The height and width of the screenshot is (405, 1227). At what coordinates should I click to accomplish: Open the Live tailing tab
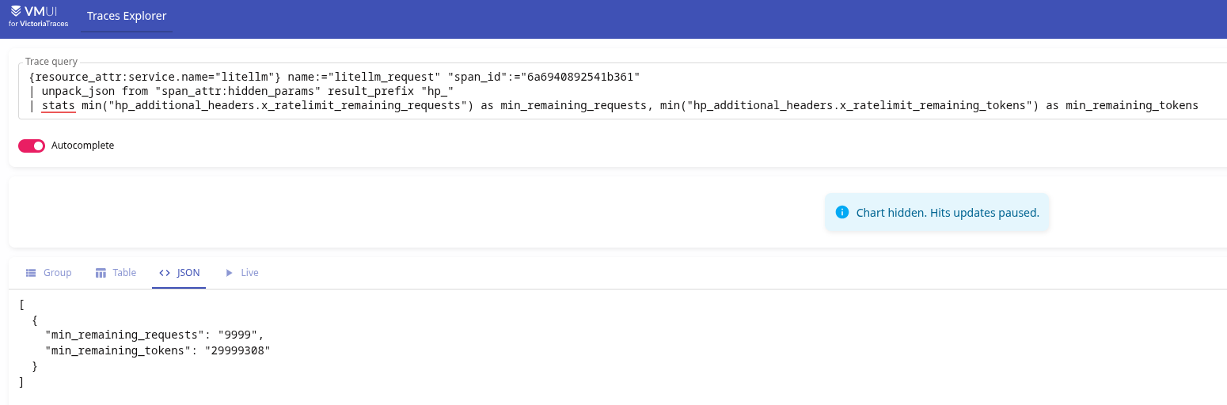click(241, 273)
